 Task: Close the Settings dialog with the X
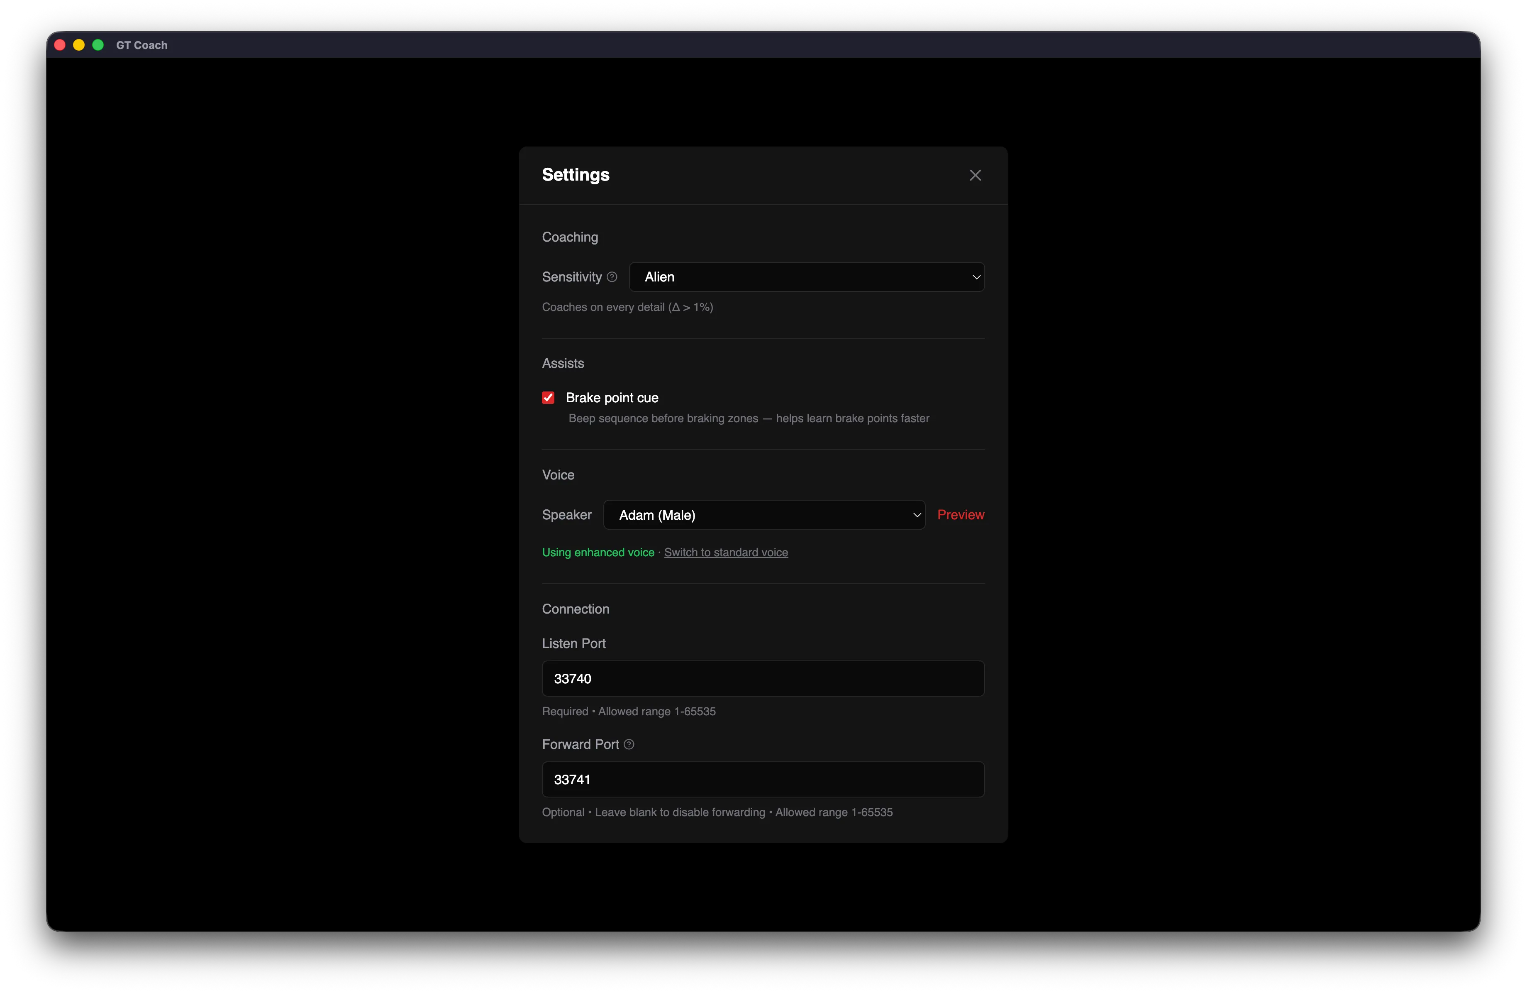click(x=975, y=175)
